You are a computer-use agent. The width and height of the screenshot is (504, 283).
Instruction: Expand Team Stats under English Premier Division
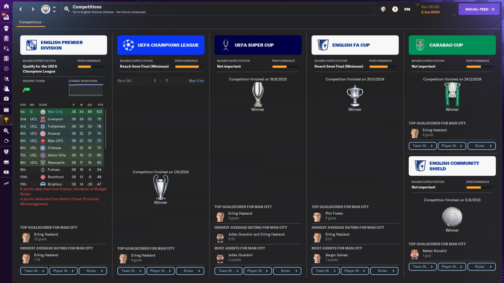click(x=34, y=271)
